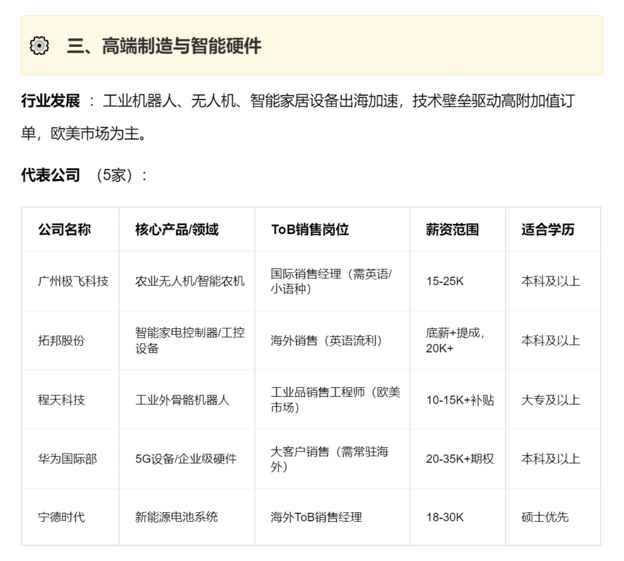Click the 海外ToB销售经理 position cell
This screenshot has width=624, height=561.
point(315,517)
